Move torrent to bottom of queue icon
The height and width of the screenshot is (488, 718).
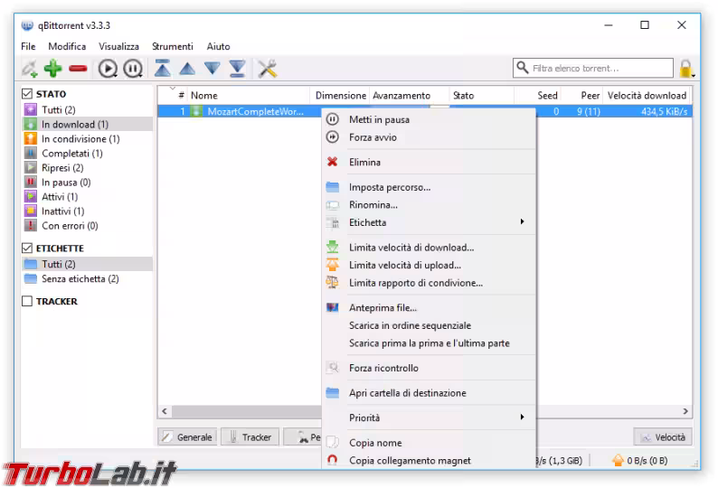pyautogui.click(x=237, y=69)
